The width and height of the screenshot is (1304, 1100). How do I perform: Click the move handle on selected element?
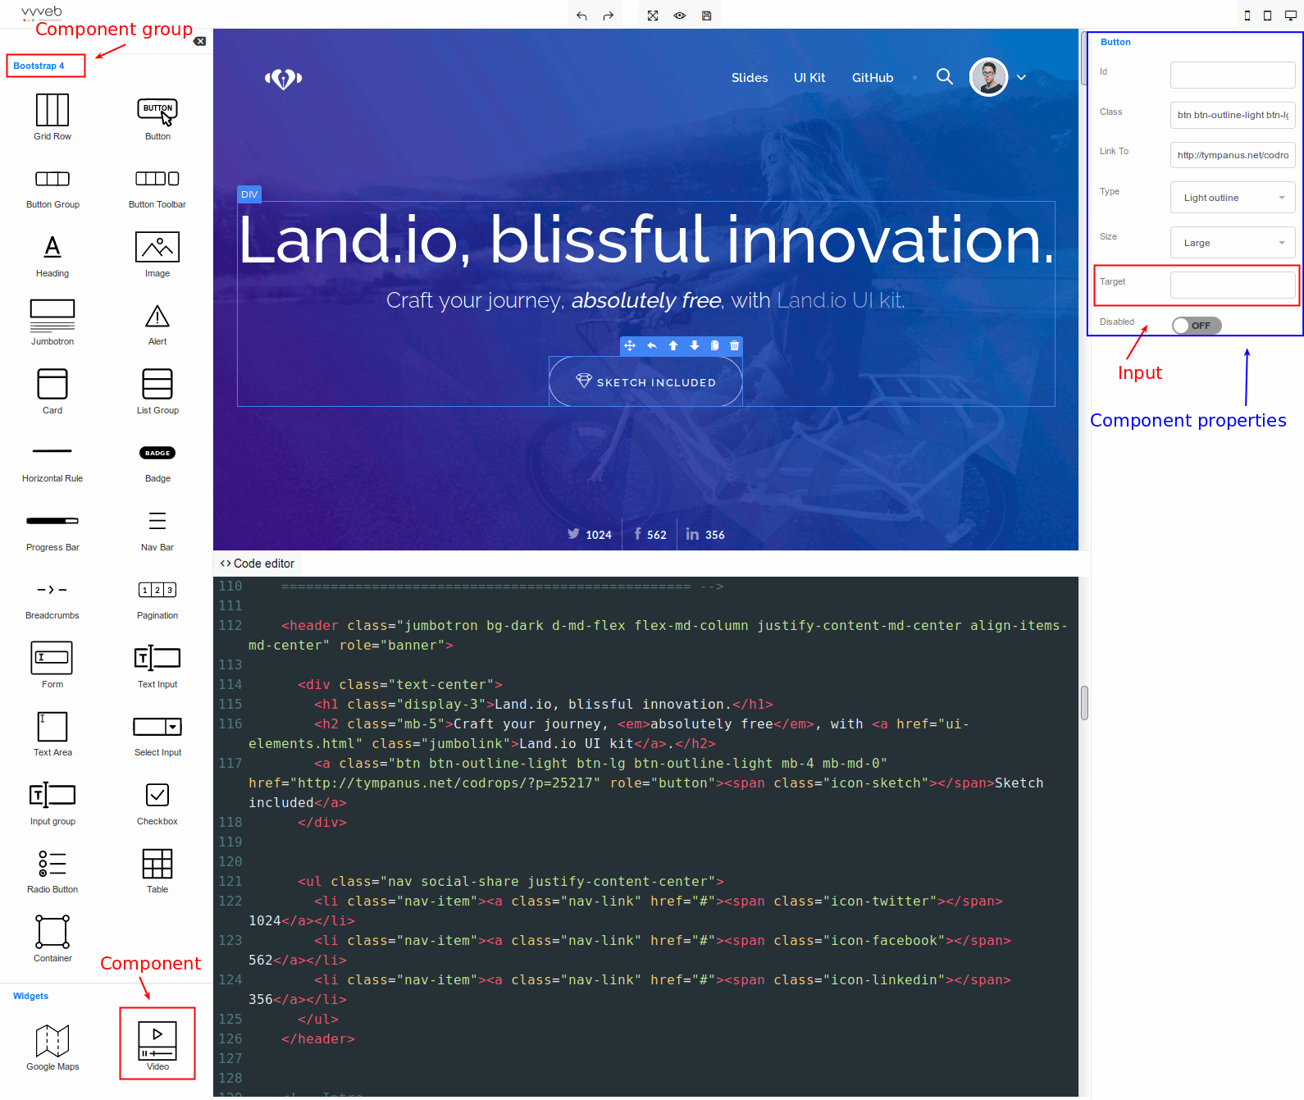point(630,345)
